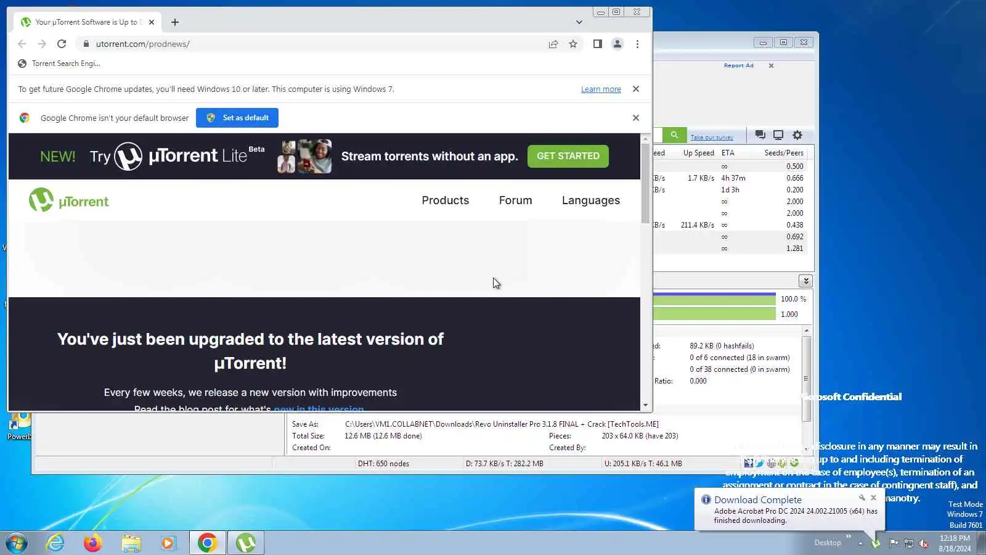This screenshot has height=555, width=986.
Task: Dismiss the Windows 7 update notice
Action: coord(636,89)
